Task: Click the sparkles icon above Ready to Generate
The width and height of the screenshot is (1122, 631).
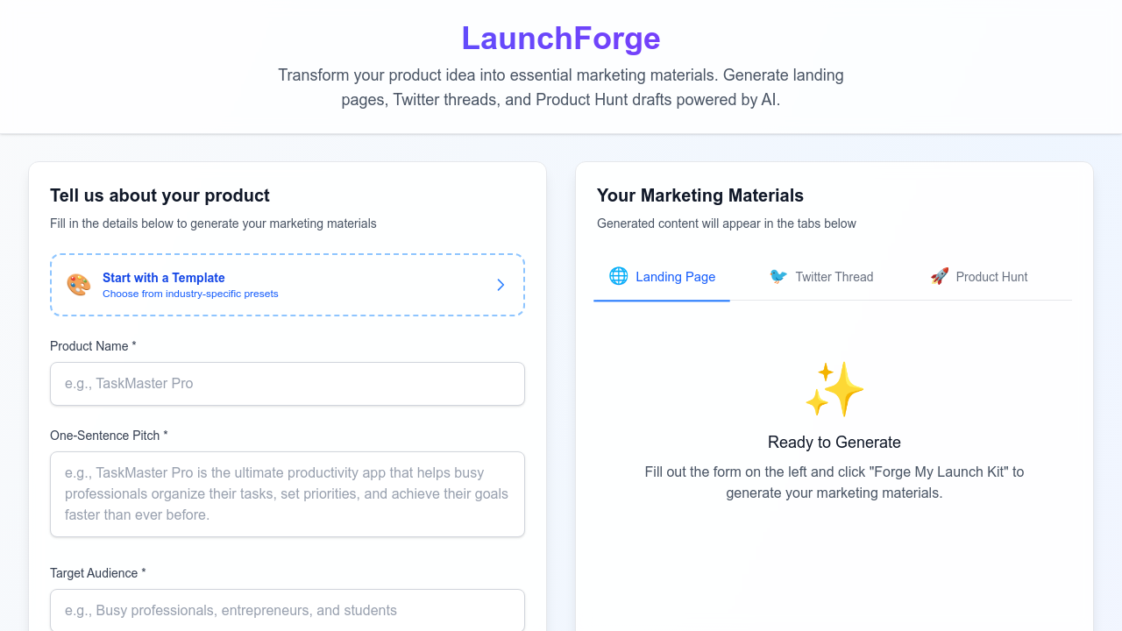Action: coord(834,390)
